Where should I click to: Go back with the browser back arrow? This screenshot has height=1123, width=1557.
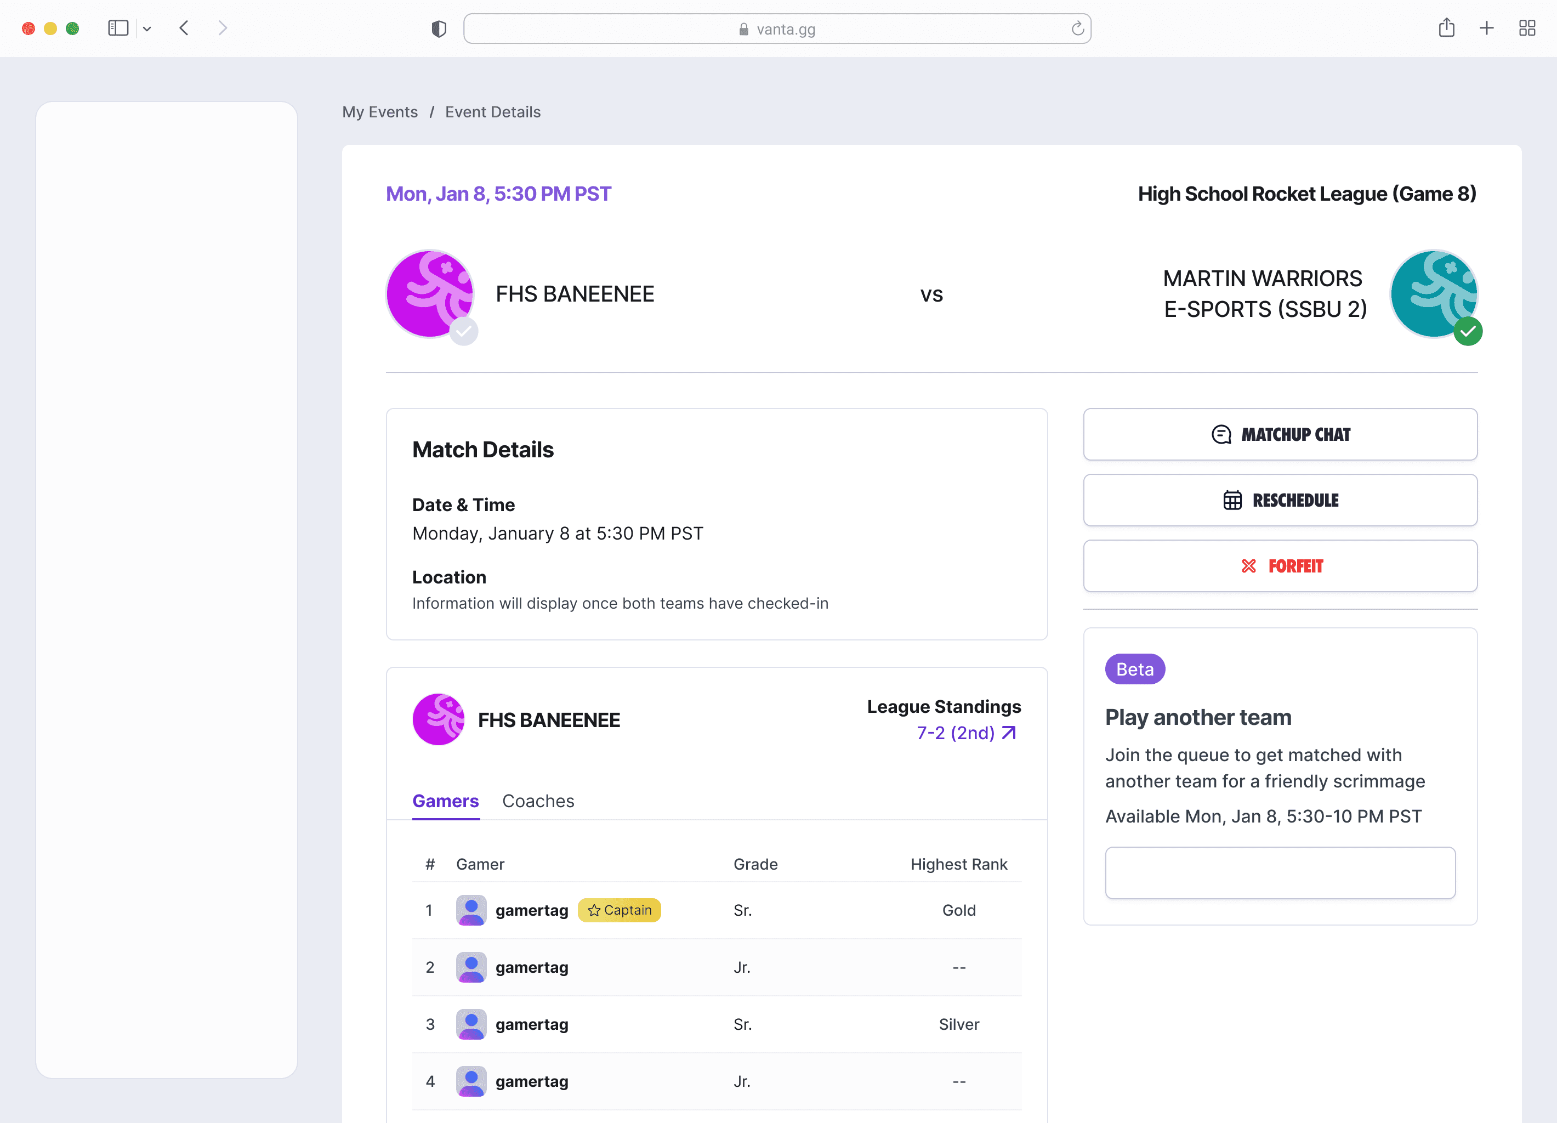pyautogui.click(x=184, y=28)
